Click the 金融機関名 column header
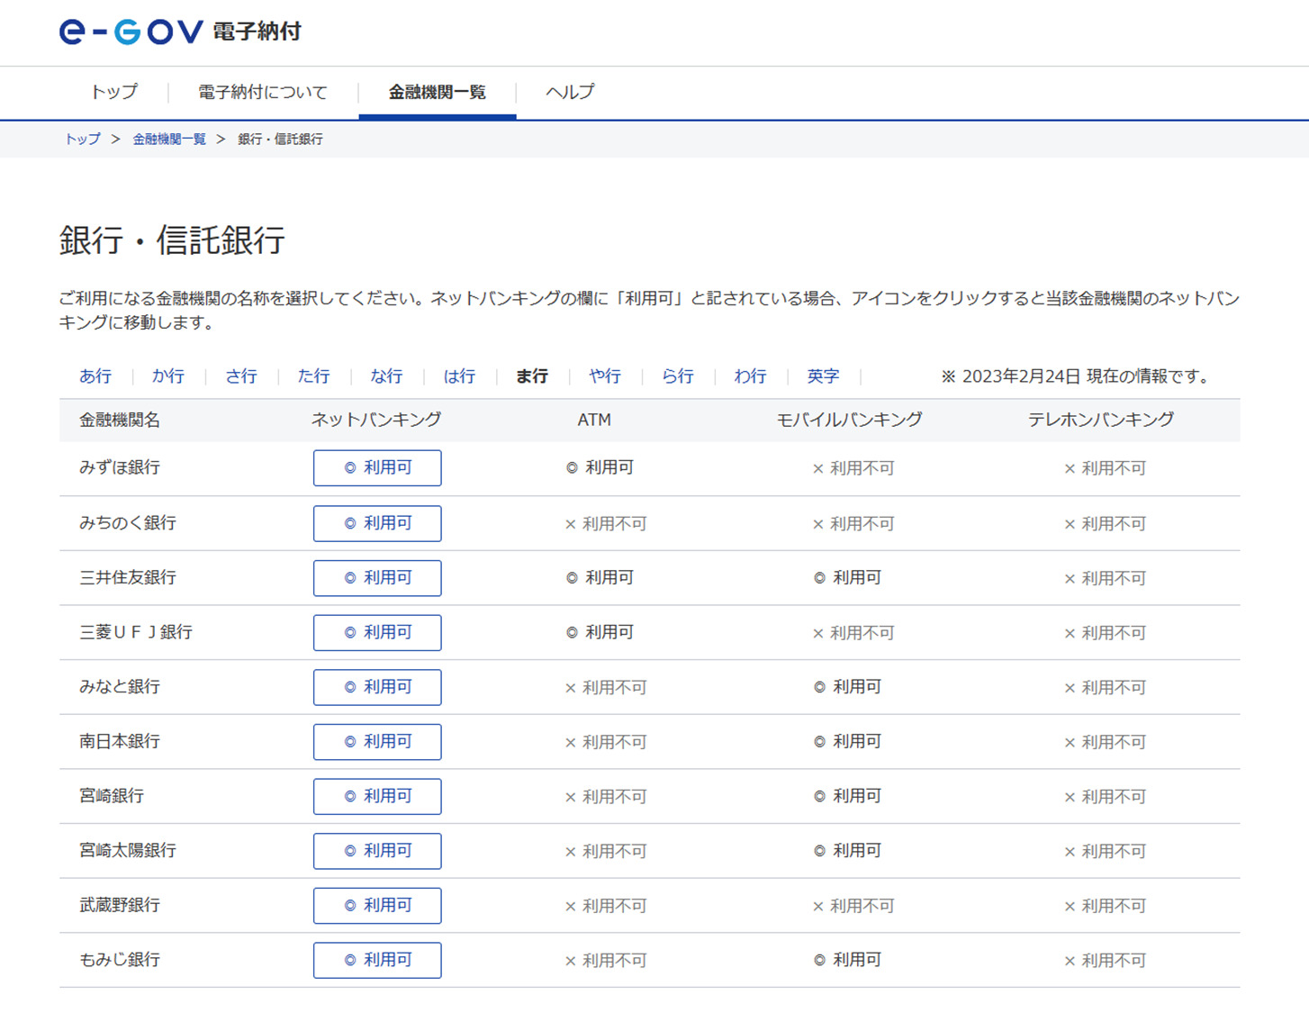1309x1013 pixels. (120, 421)
